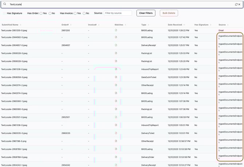Select Yes for Has Invoice

click(x=75, y=13)
